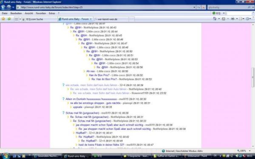This screenshot has height=159, width=255.
Task: Click the Print icon in toolbar
Action: point(233,19)
